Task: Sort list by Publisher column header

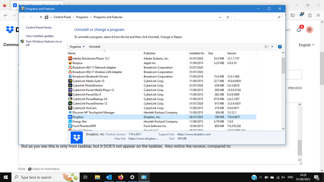Action: pos(149,53)
